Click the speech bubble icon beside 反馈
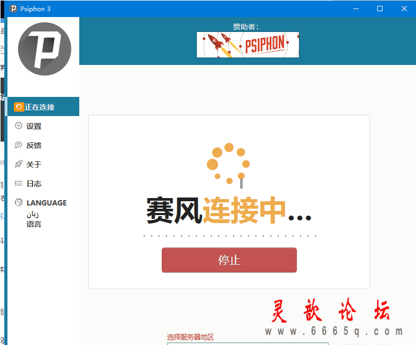The image size is (416, 345). click(x=19, y=145)
